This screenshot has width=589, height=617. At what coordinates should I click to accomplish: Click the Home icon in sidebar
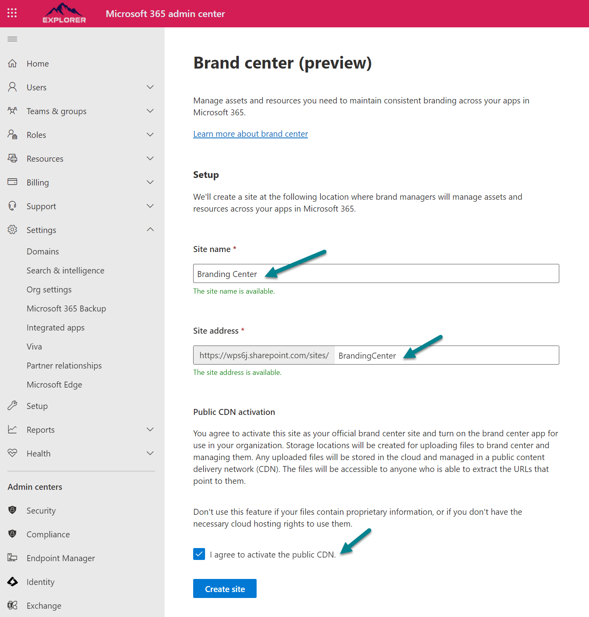point(12,63)
